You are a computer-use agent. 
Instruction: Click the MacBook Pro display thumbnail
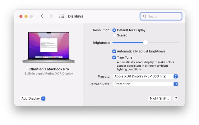coord(49,47)
